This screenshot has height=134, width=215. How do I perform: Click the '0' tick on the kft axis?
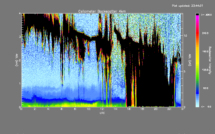coord(185,107)
